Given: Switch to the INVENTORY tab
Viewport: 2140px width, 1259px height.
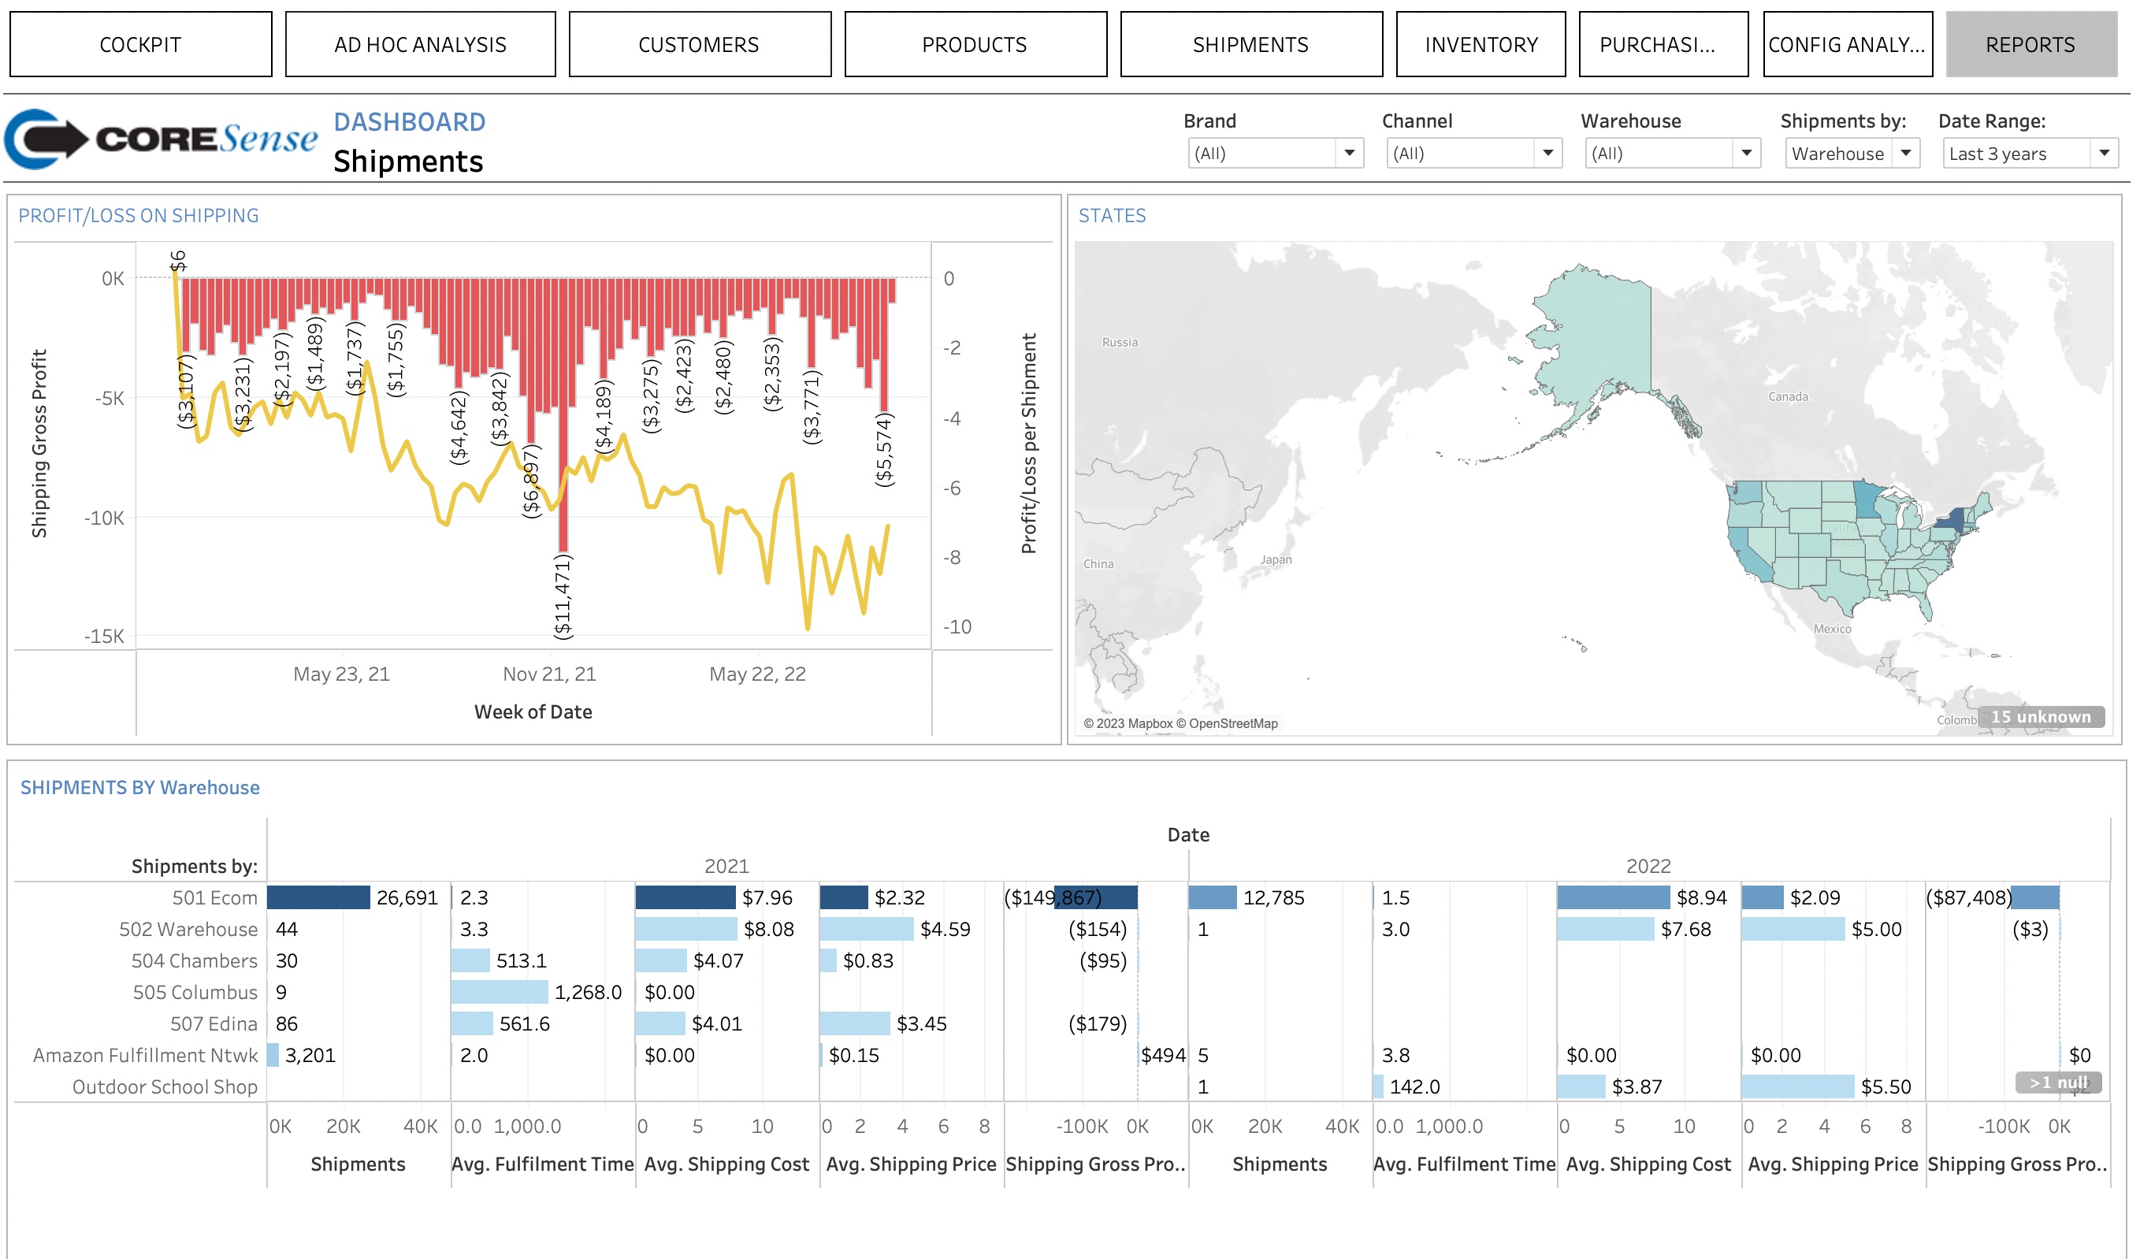Looking at the screenshot, I should (x=1481, y=44).
